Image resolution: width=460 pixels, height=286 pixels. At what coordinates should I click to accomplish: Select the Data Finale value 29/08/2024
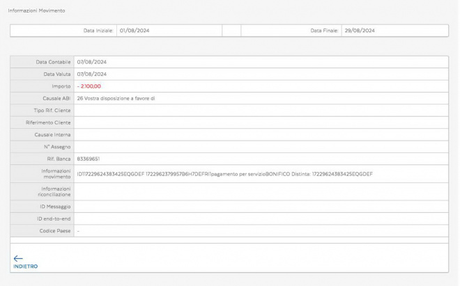pyautogui.click(x=360, y=31)
